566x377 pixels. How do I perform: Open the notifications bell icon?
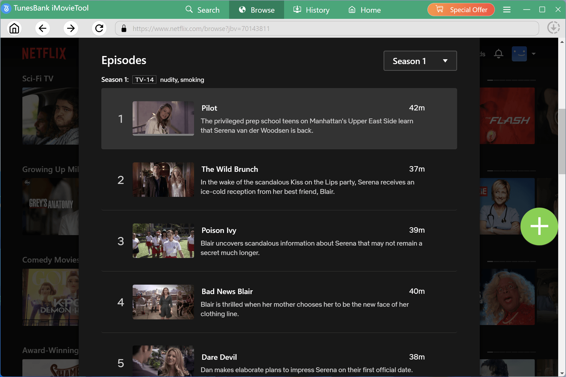point(498,54)
